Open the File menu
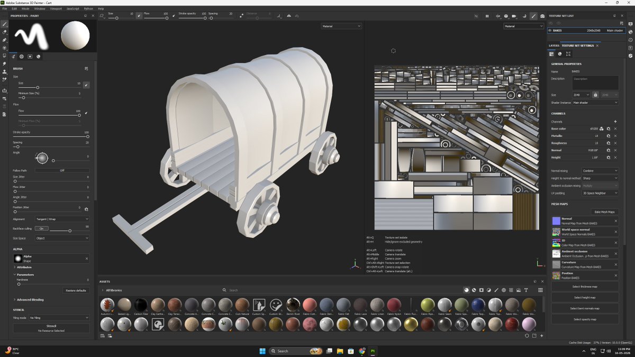Image resolution: width=635 pixels, height=357 pixels. (5, 9)
